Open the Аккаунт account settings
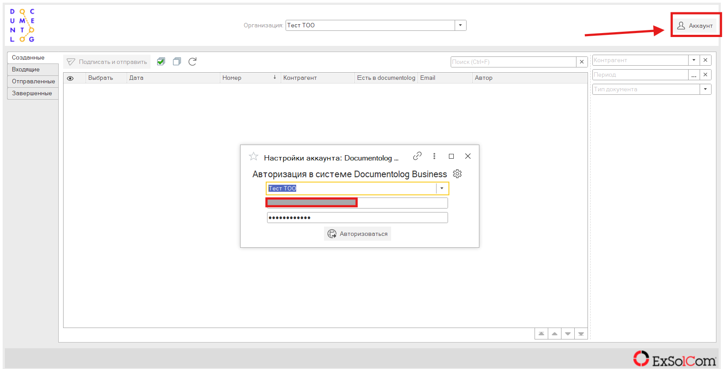Screen dimensions: 727x369 coord(695,26)
